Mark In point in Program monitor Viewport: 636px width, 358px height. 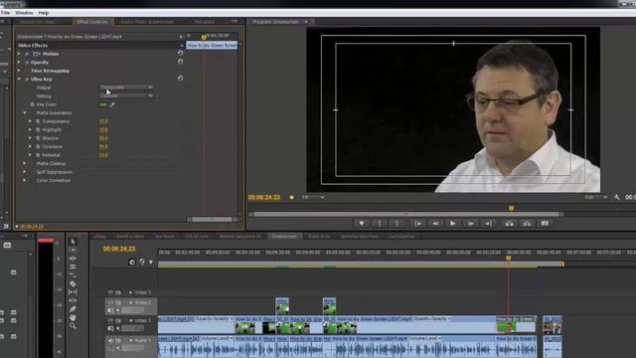(380, 223)
